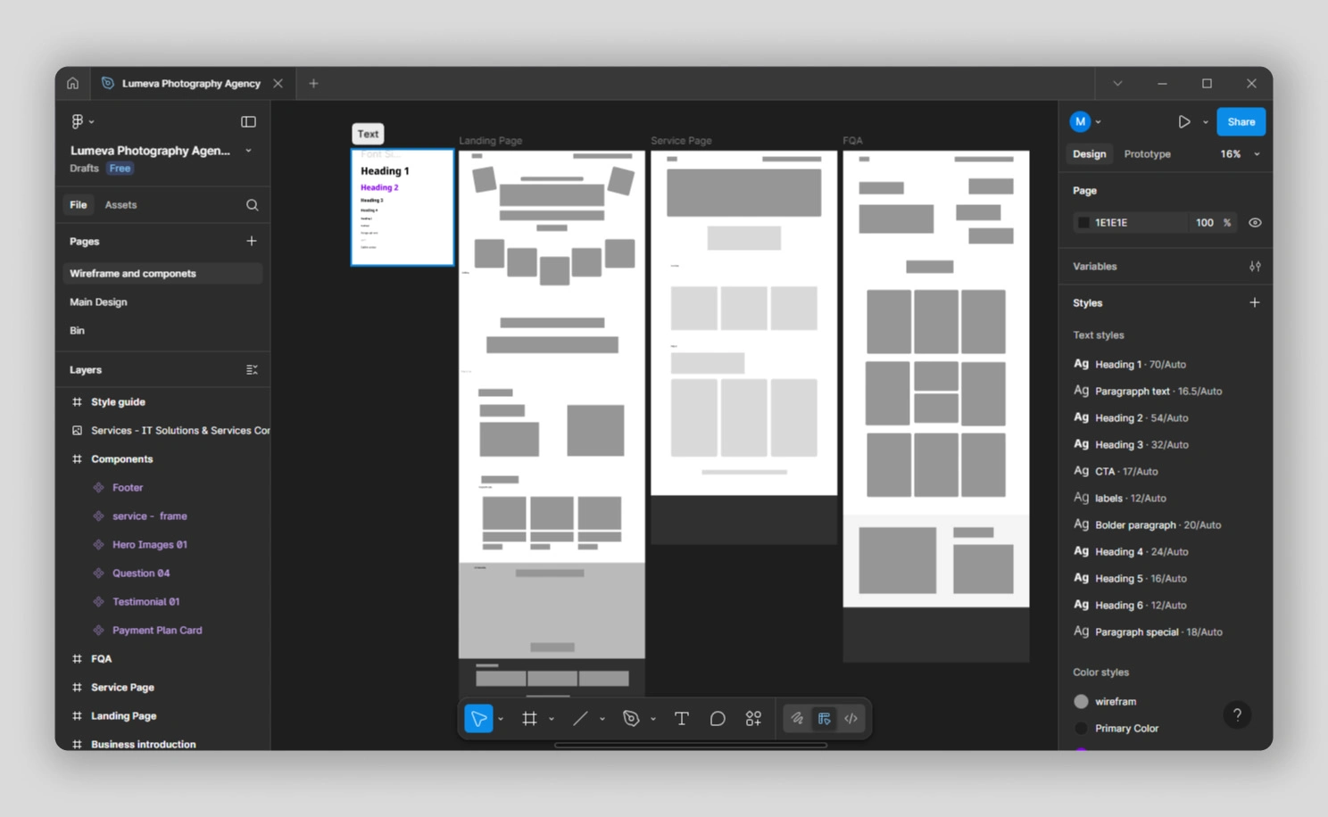
Task: Select the wirefram color style swatch
Action: (x=1081, y=701)
